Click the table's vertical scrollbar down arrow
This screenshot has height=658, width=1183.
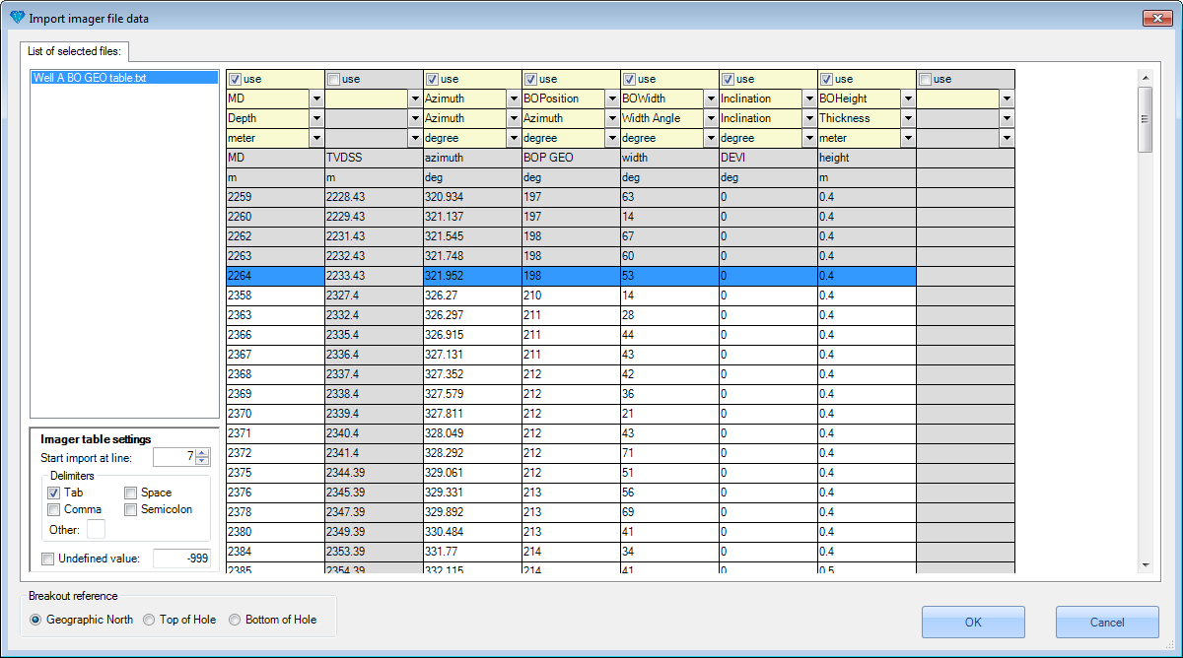tap(1145, 564)
